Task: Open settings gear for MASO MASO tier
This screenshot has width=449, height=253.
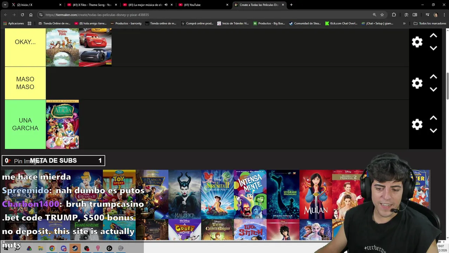Action: point(417,83)
